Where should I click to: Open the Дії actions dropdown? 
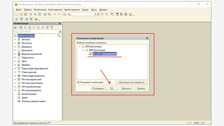coord(16,27)
